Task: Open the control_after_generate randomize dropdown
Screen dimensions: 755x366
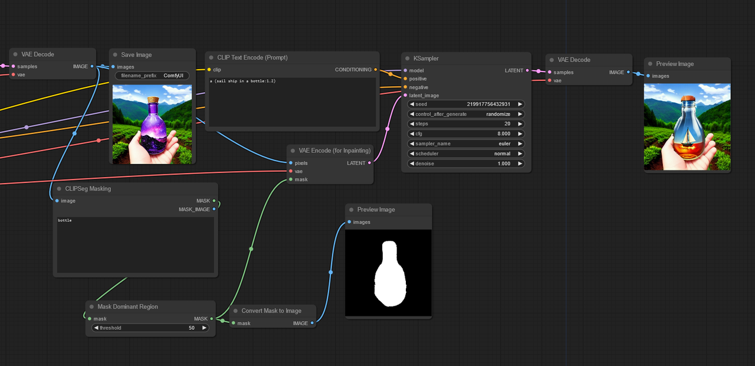Action: (x=466, y=114)
